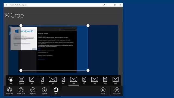This screenshot has height=98, width=174.
Task: Click the top-left crop handle
Action: (21, 26)
